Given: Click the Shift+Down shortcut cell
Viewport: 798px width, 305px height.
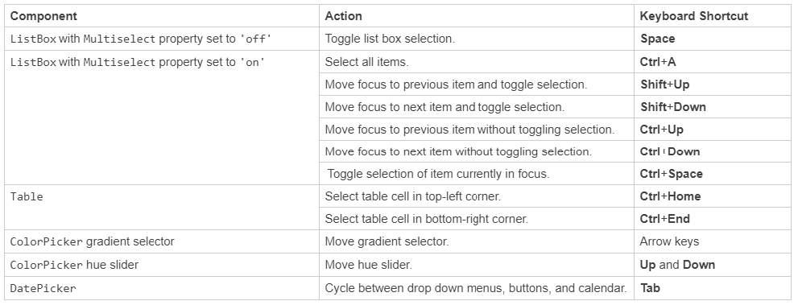Looking at the screenshot, I should [713, 107].
